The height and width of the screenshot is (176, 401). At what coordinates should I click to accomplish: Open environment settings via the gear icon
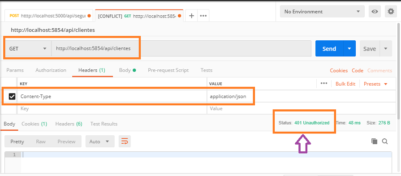click(x=391, y=12)
